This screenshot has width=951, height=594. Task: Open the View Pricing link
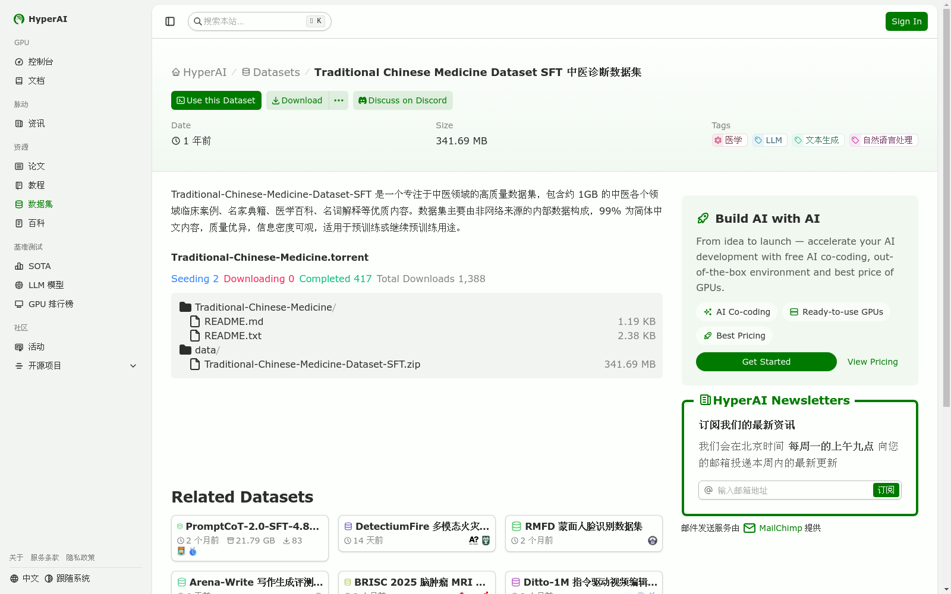873,362
